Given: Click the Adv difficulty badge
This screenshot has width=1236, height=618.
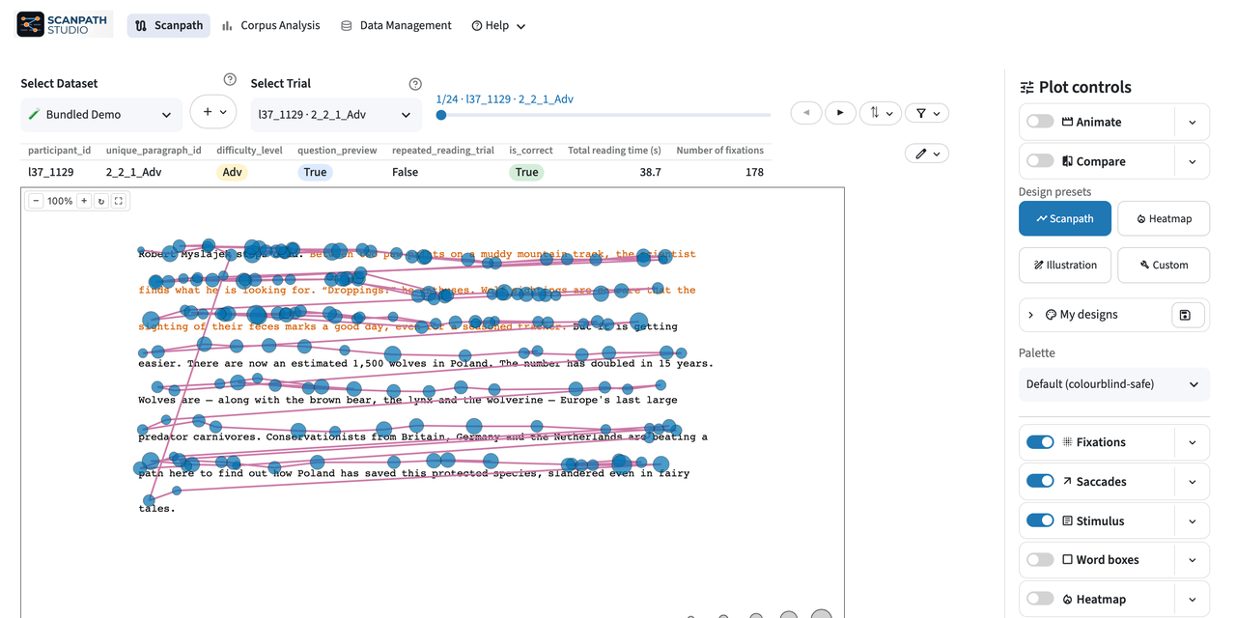Looking at the screenshot, I should pyautogui.click(x=232, y=172).
